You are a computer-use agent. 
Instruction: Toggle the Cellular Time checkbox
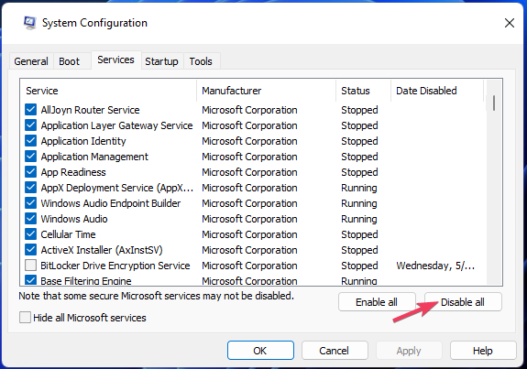(x=30, y=234)
